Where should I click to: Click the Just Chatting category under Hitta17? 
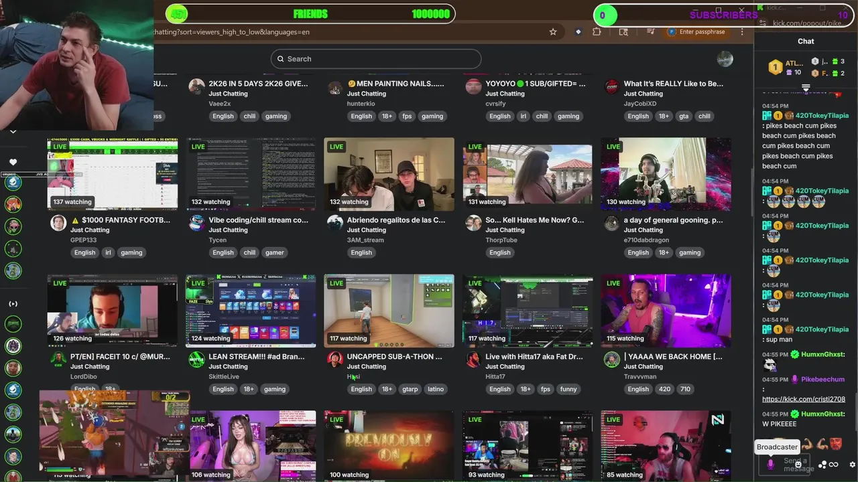[505, 367]
